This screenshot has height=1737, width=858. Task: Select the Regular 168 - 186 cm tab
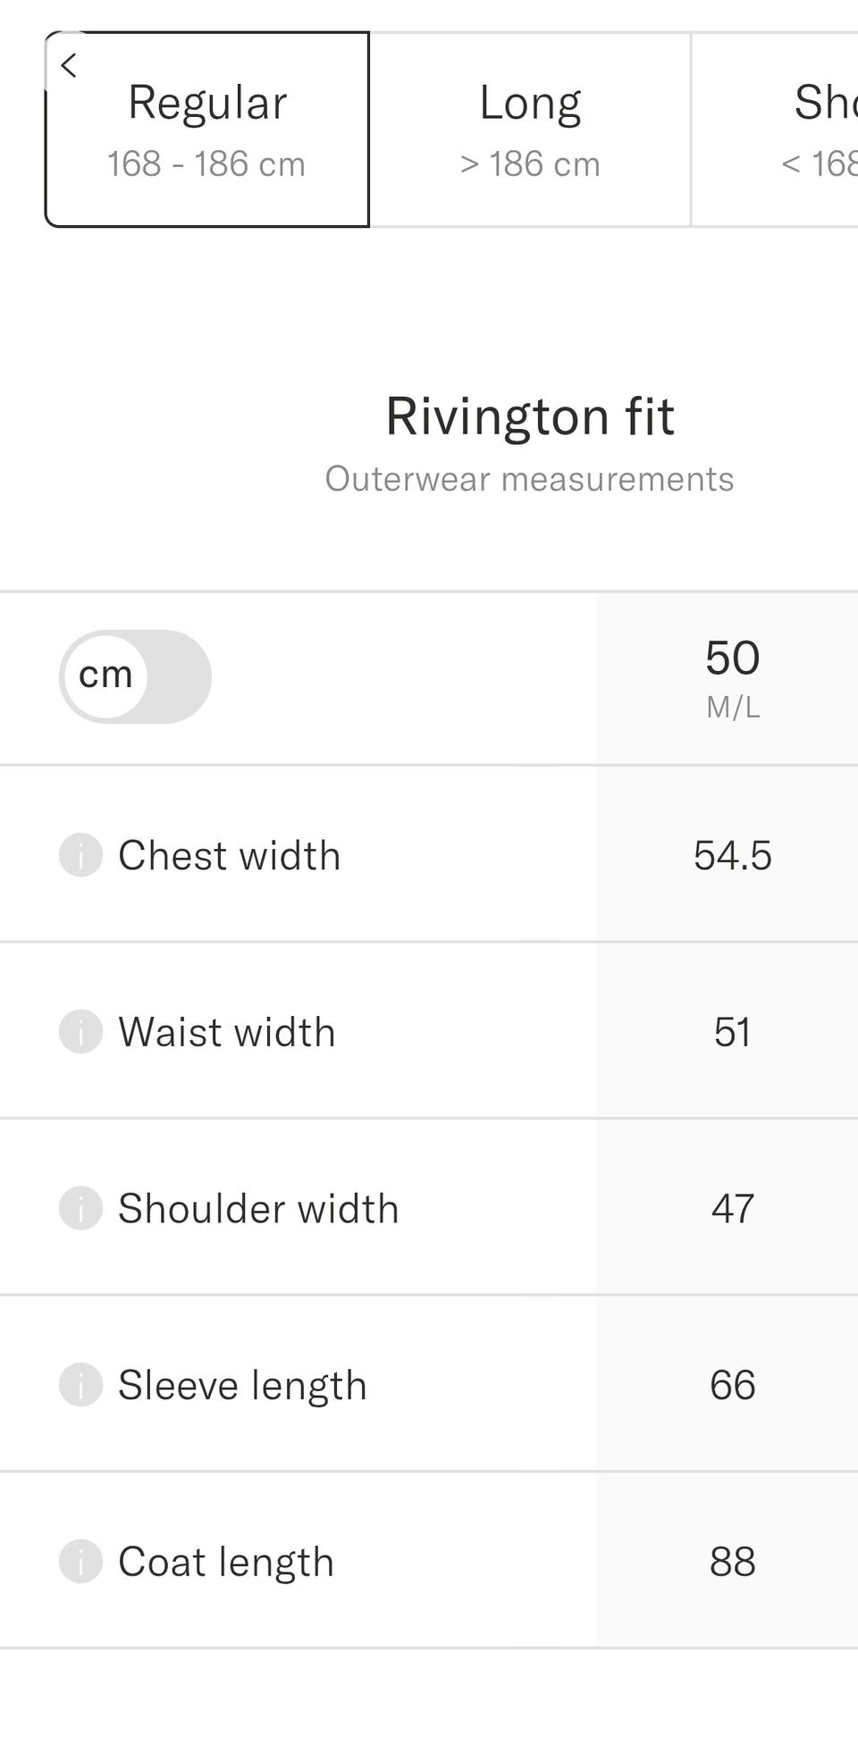tap(207, 130)
